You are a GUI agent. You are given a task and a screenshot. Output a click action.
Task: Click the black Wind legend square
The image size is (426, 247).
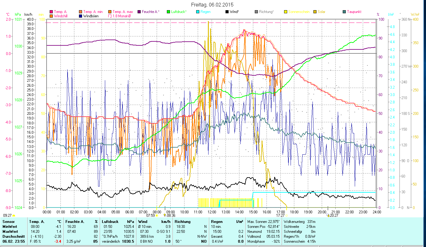click(227, 12)
